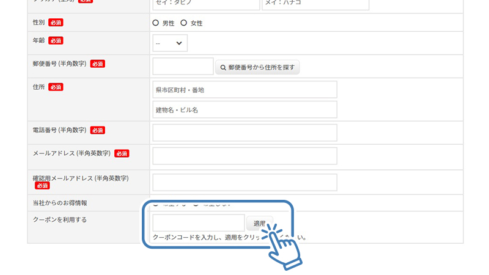Click the セイ furigana surname field
Image resolution: width=489 pixels, height=275 pixels.
tap(206, 4)
